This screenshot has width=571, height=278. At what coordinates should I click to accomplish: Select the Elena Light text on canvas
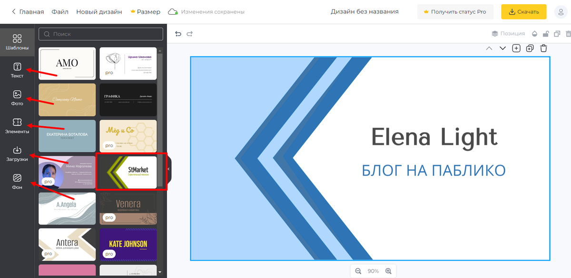[x=434, y=137]
